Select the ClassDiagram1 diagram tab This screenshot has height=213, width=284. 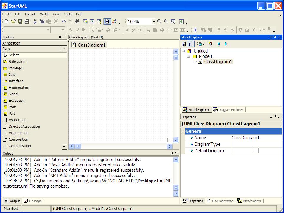pyautogui.click(x=89, y=45)
